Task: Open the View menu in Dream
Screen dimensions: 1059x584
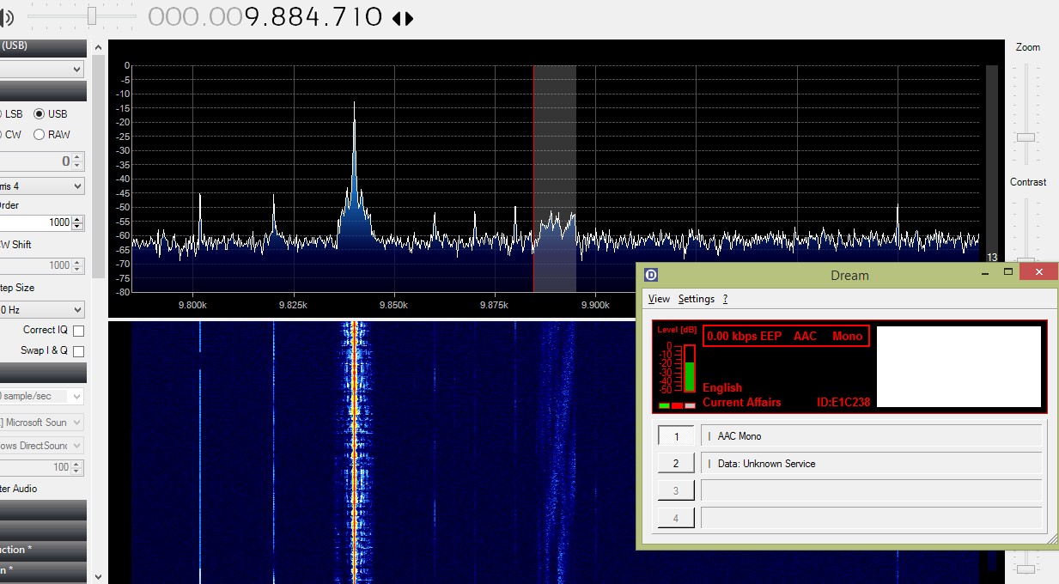Action: 659,299
